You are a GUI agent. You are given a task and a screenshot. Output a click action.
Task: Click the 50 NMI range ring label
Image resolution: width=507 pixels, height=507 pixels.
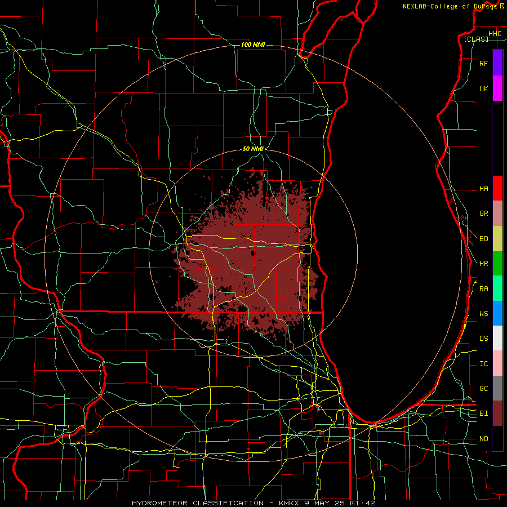point(253,149)
